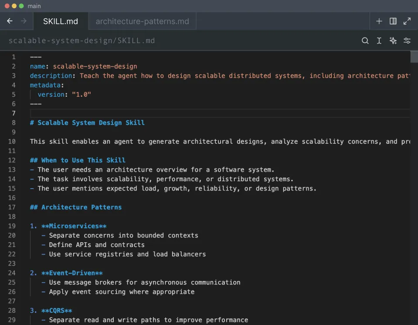Viewport: 418px width, 325px height.
Task: Open inline assist sparkle icon
Action: [393, 41]
